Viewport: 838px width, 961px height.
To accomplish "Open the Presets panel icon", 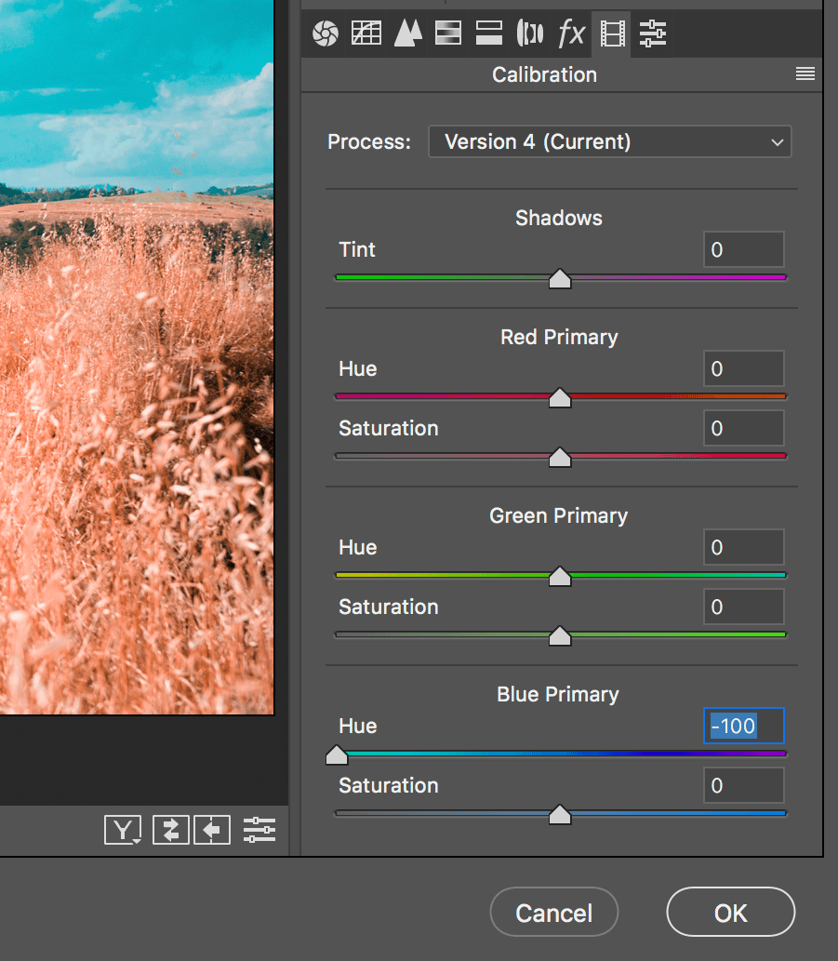I will (653, 33).
